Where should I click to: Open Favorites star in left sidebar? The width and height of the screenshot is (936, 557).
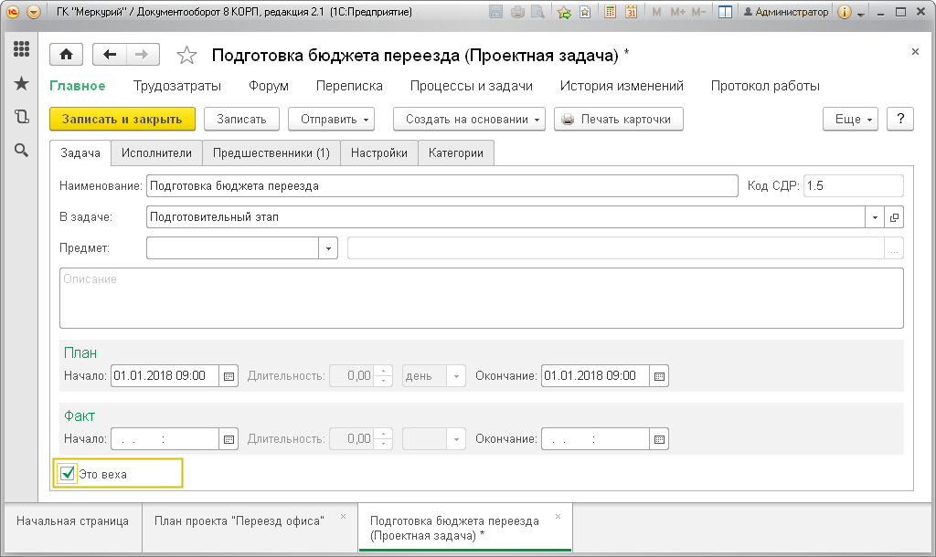pos(22,83)
